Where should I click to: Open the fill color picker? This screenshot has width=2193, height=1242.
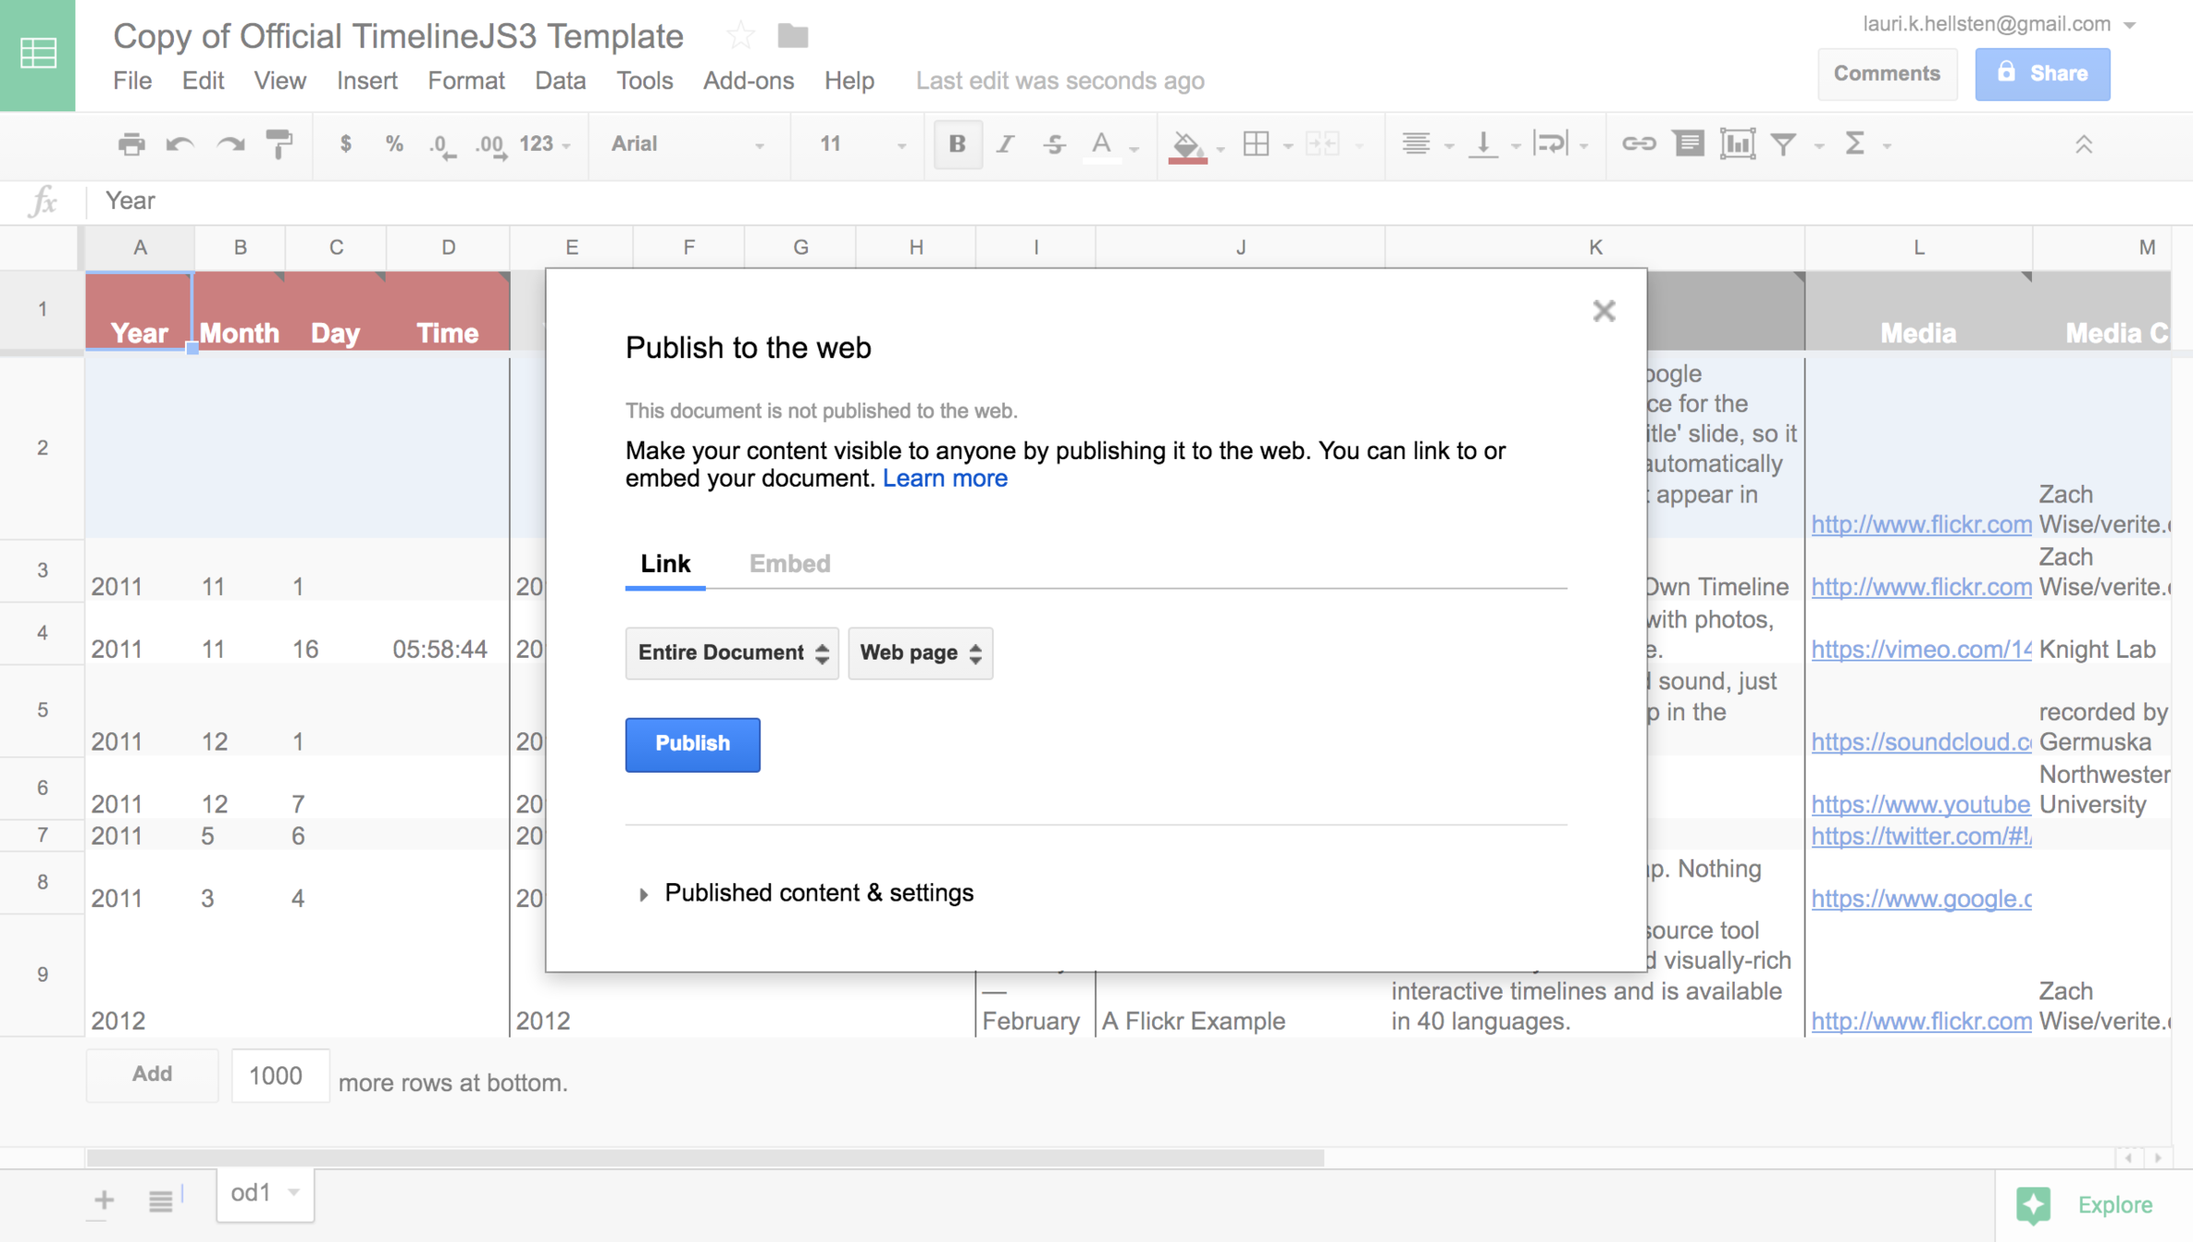tap(1186, 144)
